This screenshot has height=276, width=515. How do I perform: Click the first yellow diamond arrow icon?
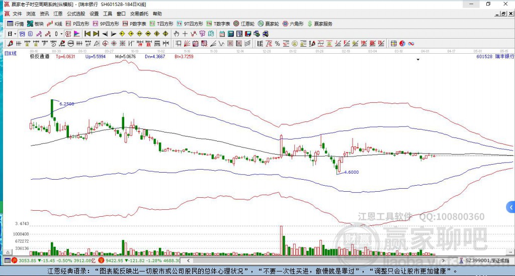point(122,34)
